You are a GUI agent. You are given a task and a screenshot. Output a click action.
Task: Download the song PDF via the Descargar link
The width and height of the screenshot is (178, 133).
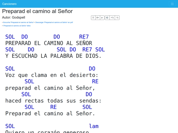tap(54, 22)
